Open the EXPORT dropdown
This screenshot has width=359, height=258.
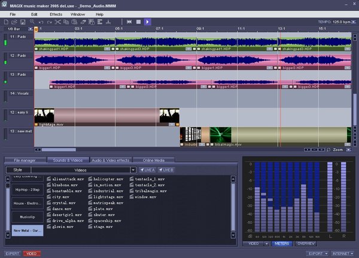[318, 253]
